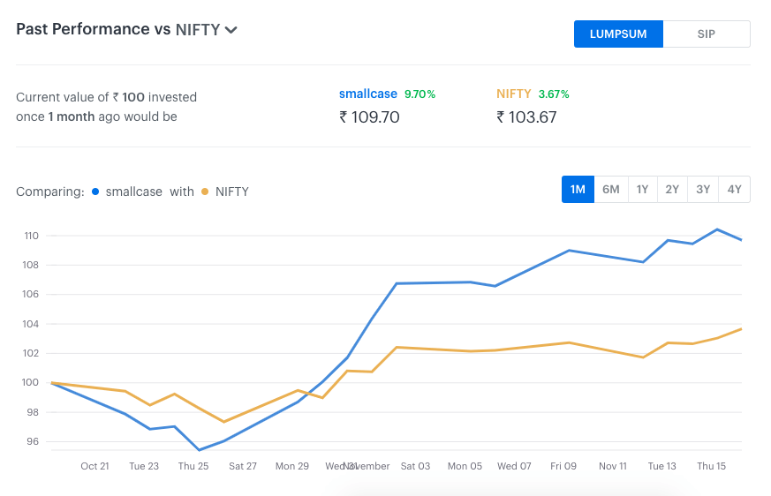Click the Thu 25 x-axis label
771x496 pixels.
[193, 466]
